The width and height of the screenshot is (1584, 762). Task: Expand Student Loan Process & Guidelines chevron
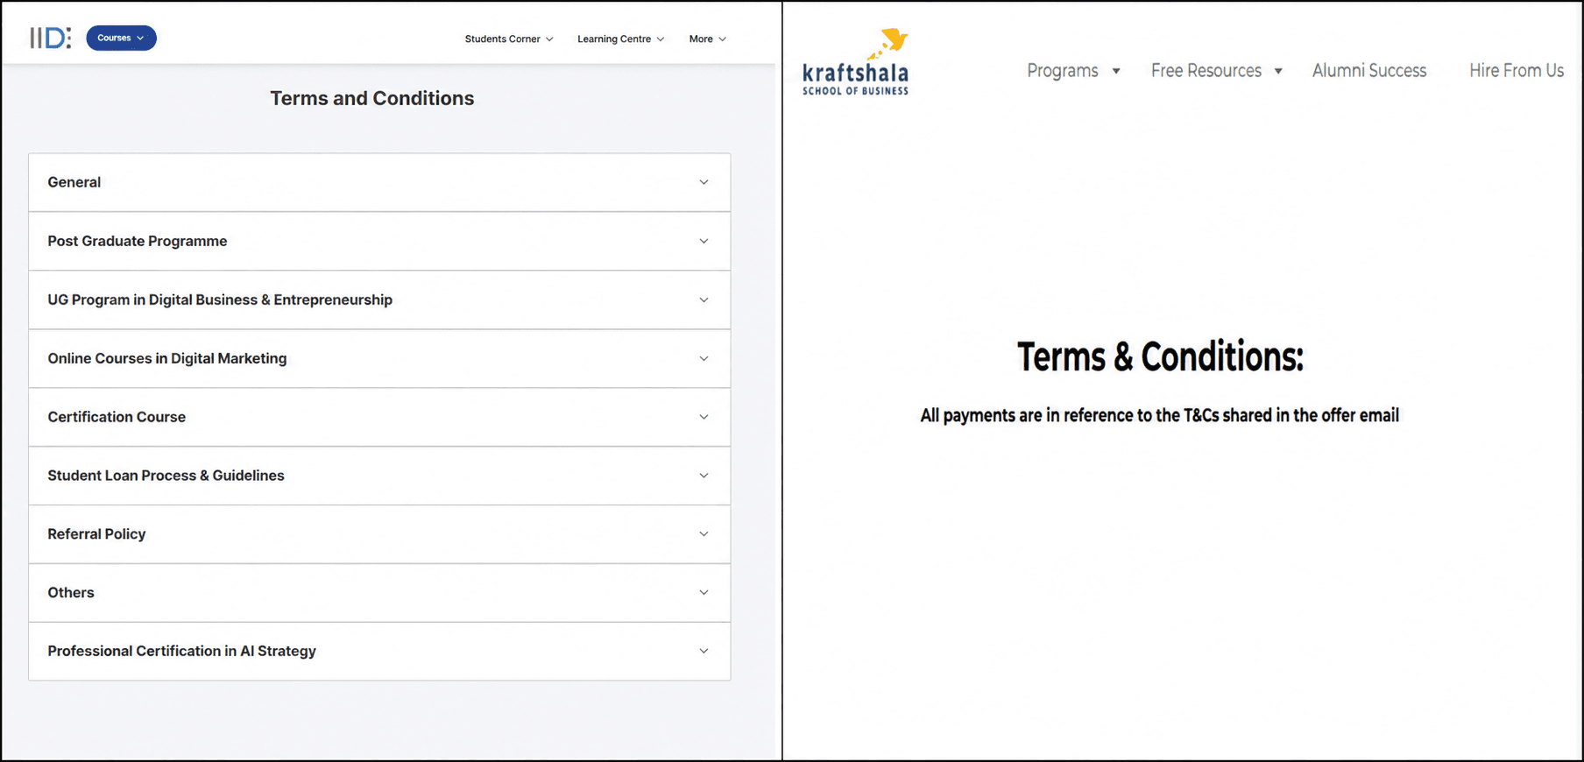tap(704, 476)
